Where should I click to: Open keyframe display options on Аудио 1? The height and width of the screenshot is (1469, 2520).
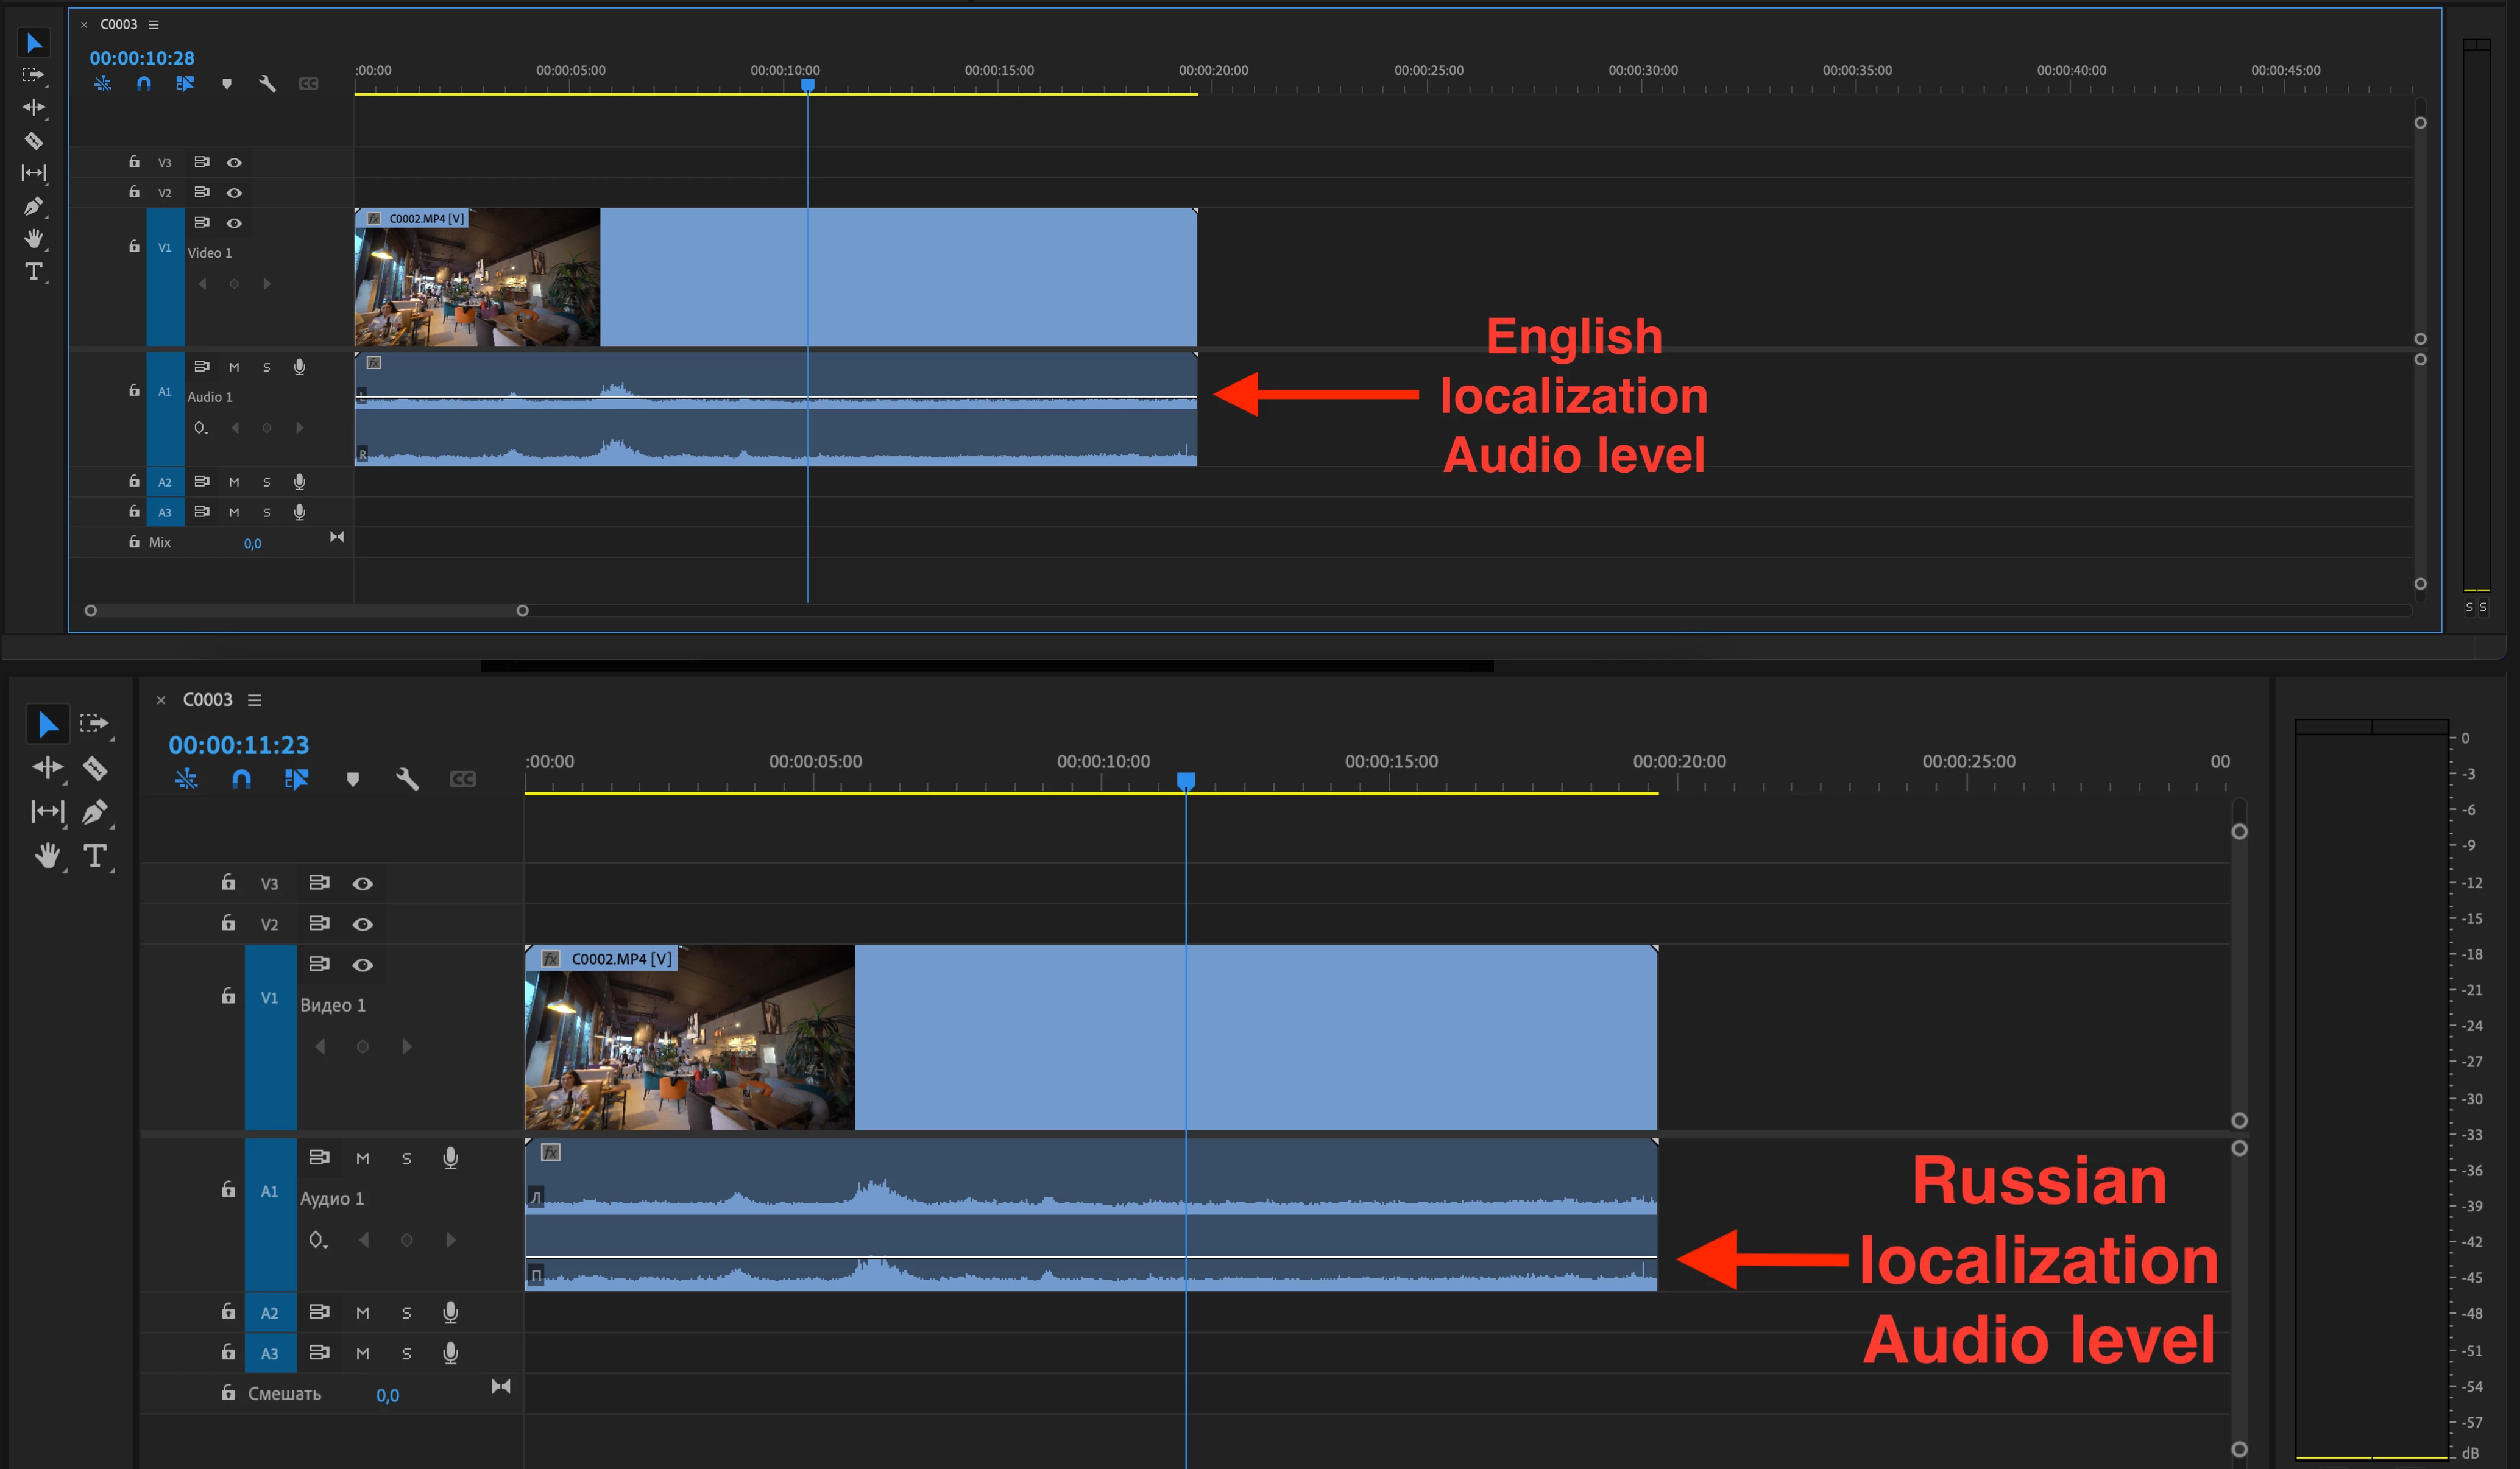coord(318,1240)
